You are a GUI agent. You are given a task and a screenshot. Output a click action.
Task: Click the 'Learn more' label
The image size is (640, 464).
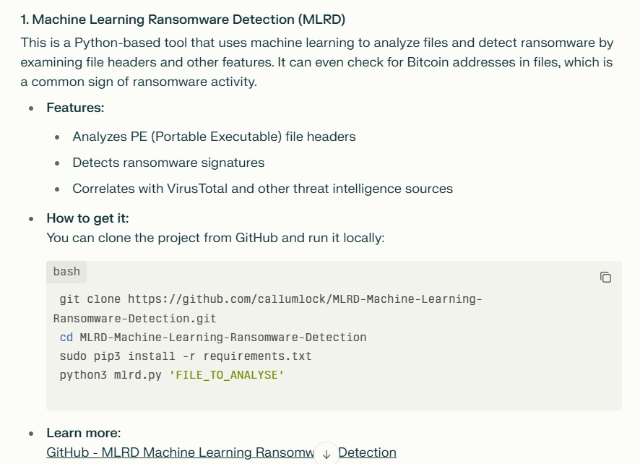click(84, 432)
